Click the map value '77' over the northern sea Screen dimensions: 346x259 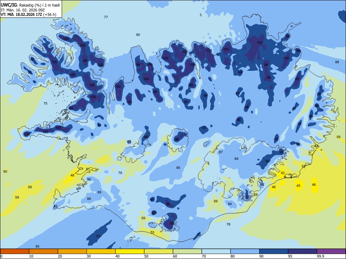coord(106,17)
